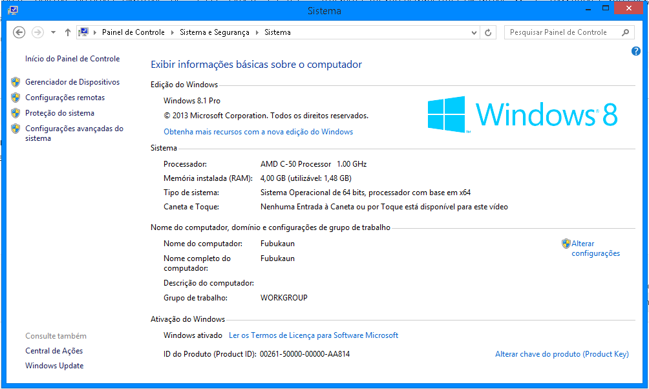Expand chevron after Painel de Controle
This screenshot has height=389, width=649.
[173, 32]
